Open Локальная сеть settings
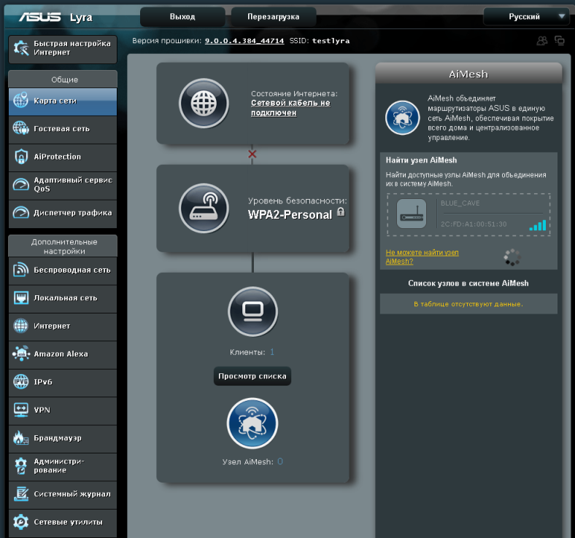This screenshot has width=575, height=538. 63,299
